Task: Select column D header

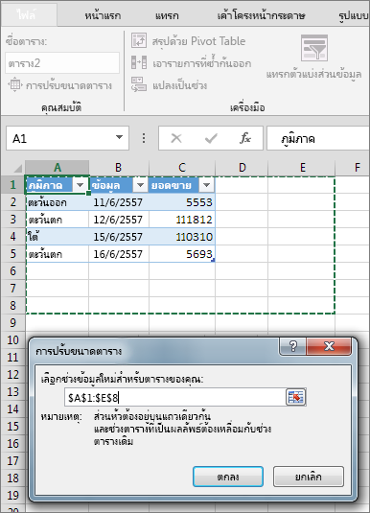Action: [242, 168]
